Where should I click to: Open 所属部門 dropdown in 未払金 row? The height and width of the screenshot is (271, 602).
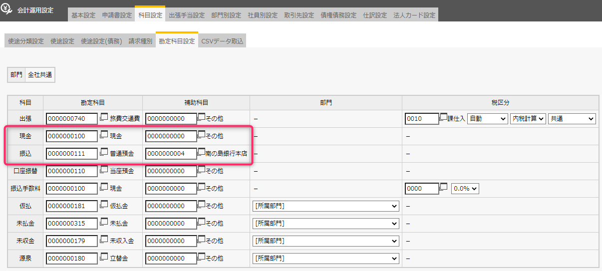pos(326,224)
